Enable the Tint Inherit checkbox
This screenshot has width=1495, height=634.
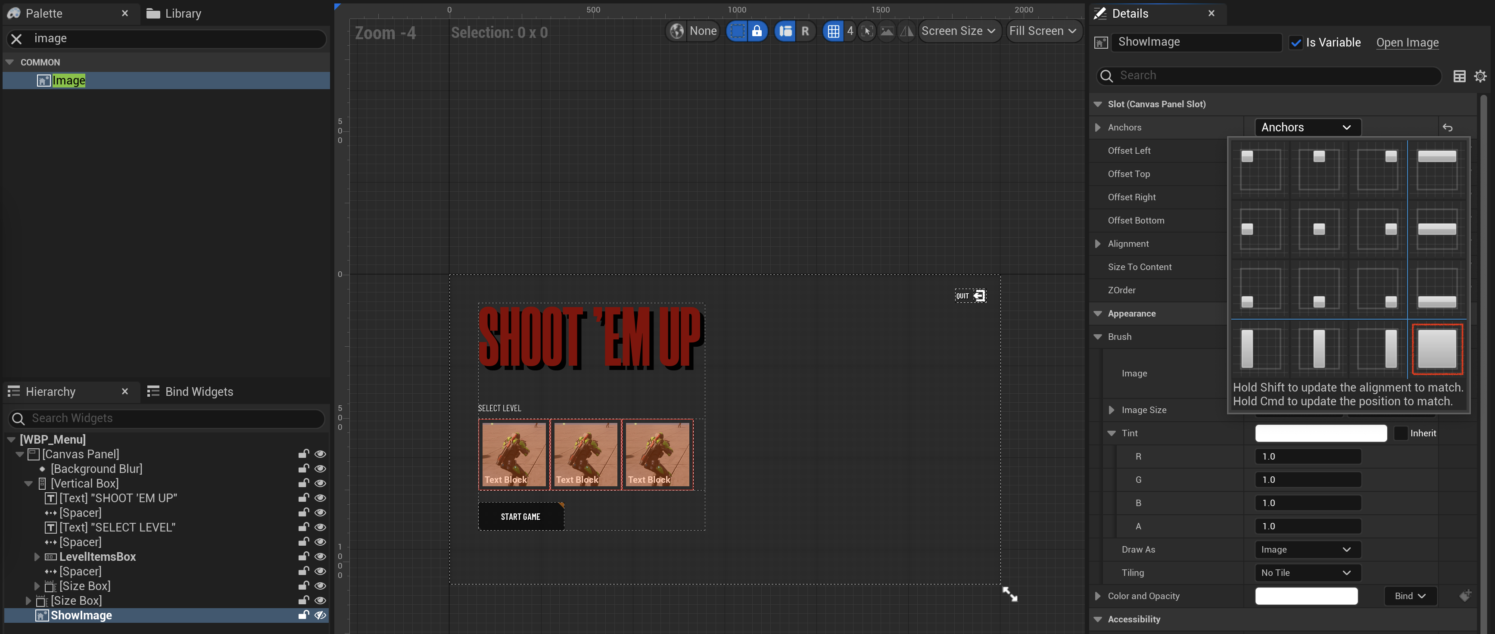[1400, 433]
